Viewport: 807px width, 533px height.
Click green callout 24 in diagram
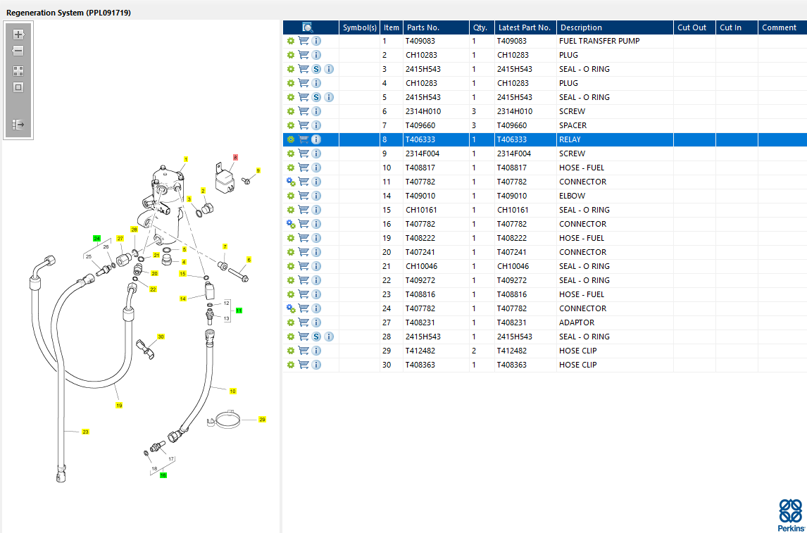point(96,238)
